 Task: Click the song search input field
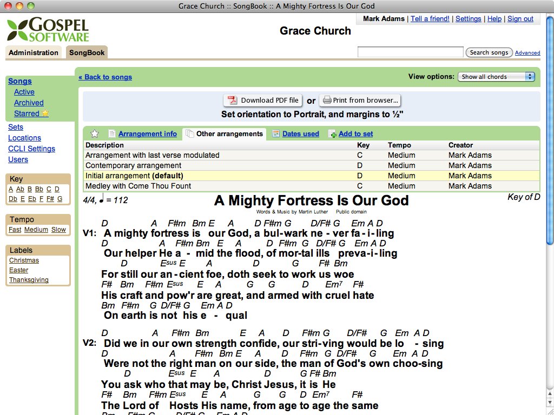tap(410, 52)
